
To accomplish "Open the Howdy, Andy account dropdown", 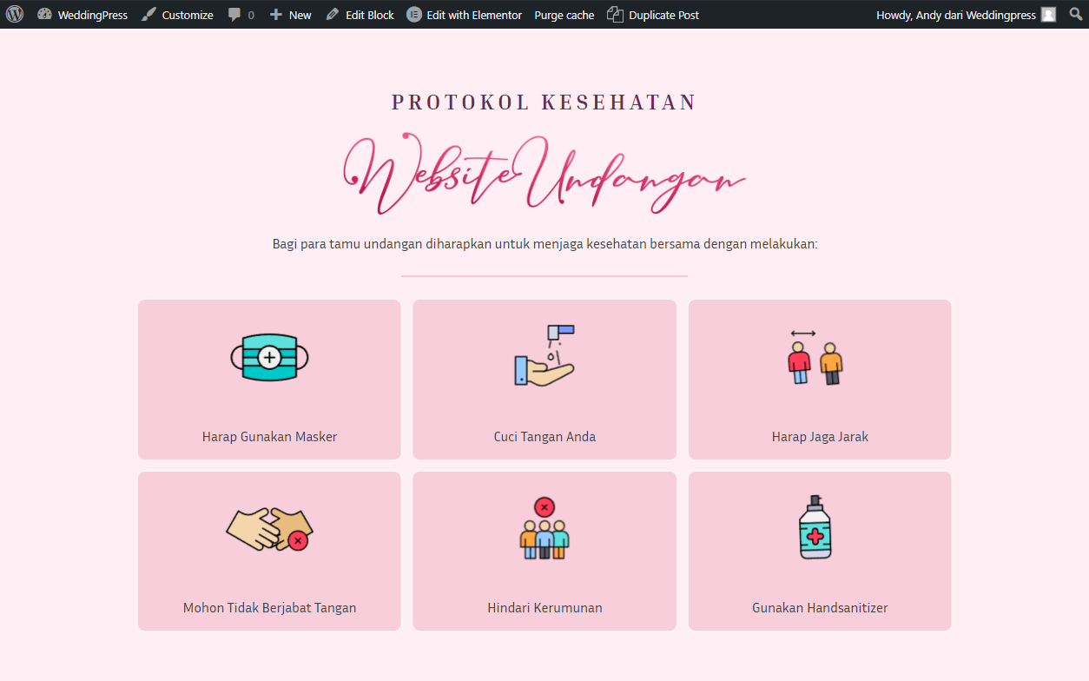I will (955, 15).
